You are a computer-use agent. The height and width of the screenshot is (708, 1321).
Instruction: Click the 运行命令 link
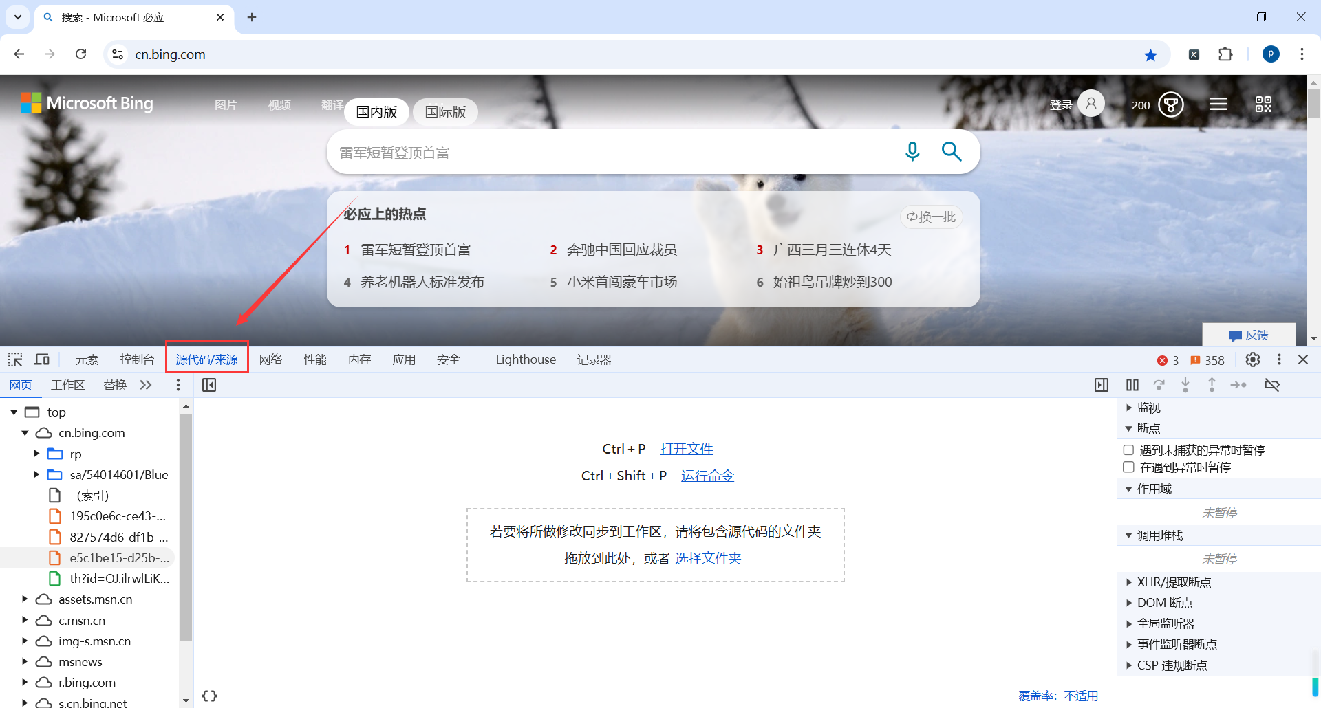707,476
